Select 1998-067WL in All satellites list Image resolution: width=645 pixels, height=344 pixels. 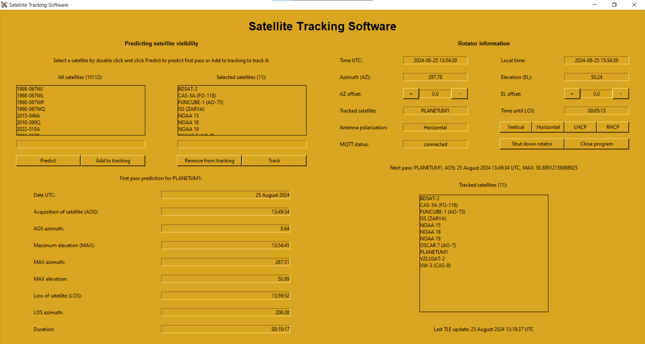[x=81, y=96]
